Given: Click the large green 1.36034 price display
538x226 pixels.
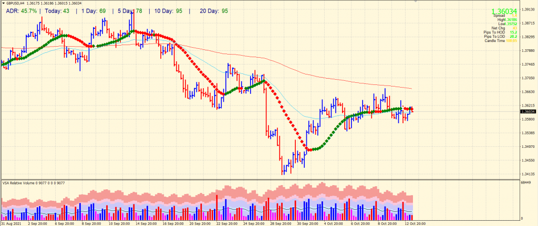Looking at the screenshot, I should point(504,10).
